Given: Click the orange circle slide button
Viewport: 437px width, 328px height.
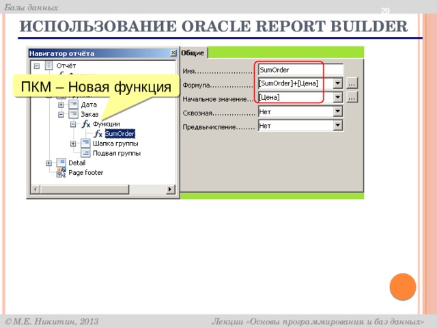Looking at the screenshot, I should (403, 287).
